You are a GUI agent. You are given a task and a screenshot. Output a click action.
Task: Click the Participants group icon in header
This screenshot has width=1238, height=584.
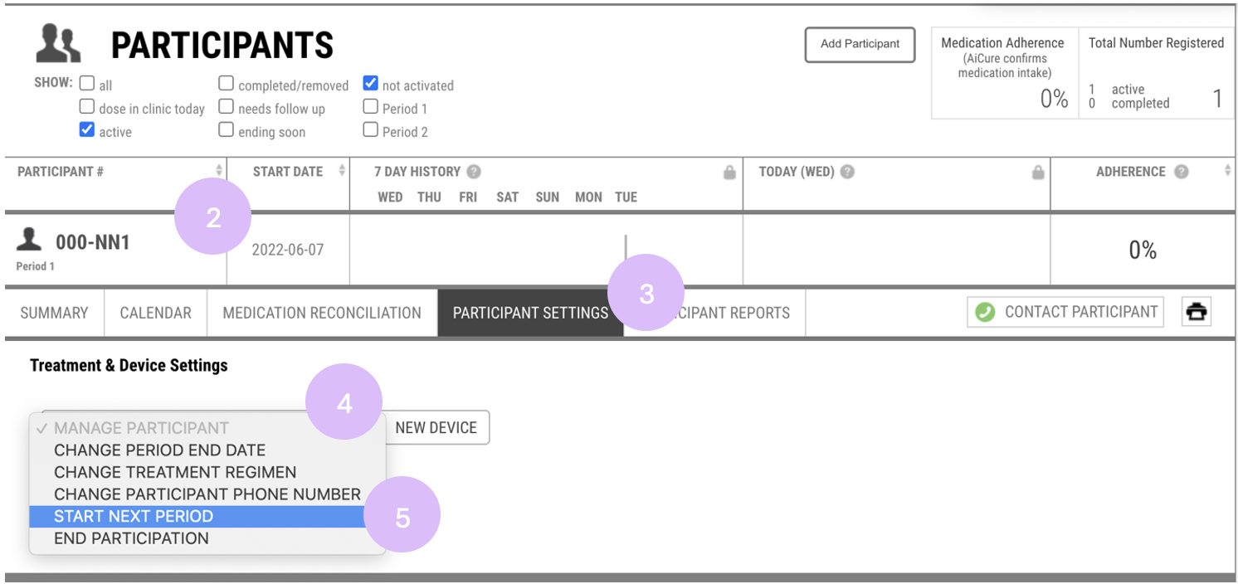58,44
